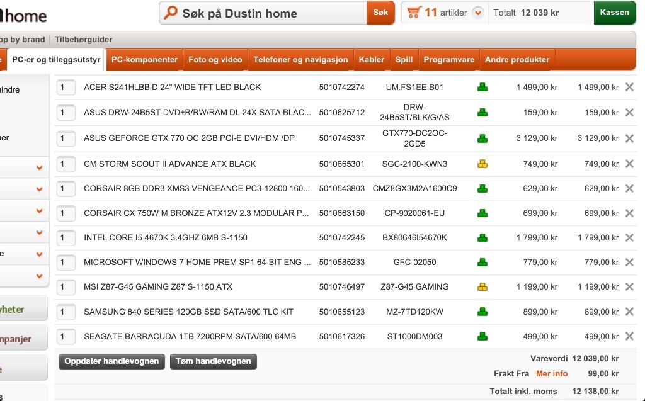Click the Totalt 12 039 kr summary
Viewport: 645px width, 401px height.
[526, 13]
